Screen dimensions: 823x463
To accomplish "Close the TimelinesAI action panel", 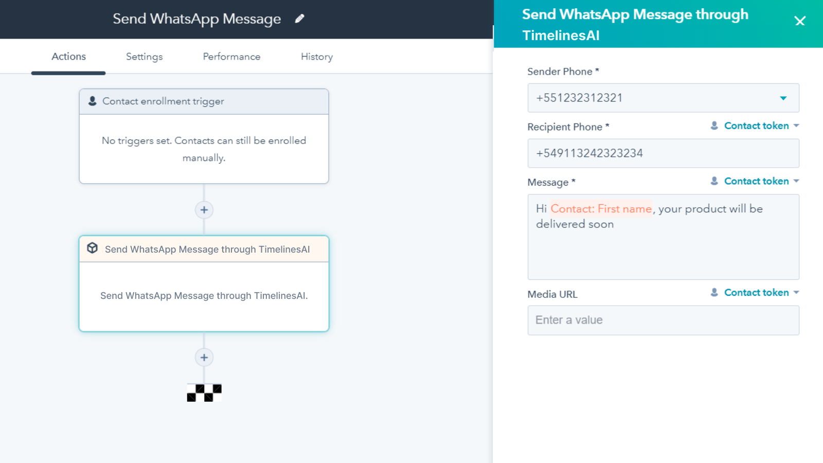I will (800, 21).
